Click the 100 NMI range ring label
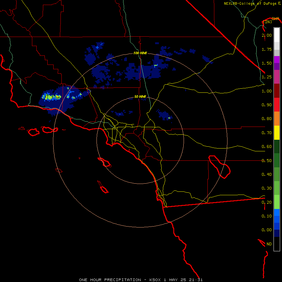 (x=140, y=53)
